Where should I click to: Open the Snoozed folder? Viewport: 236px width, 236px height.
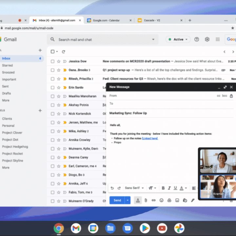click(8, 72)
